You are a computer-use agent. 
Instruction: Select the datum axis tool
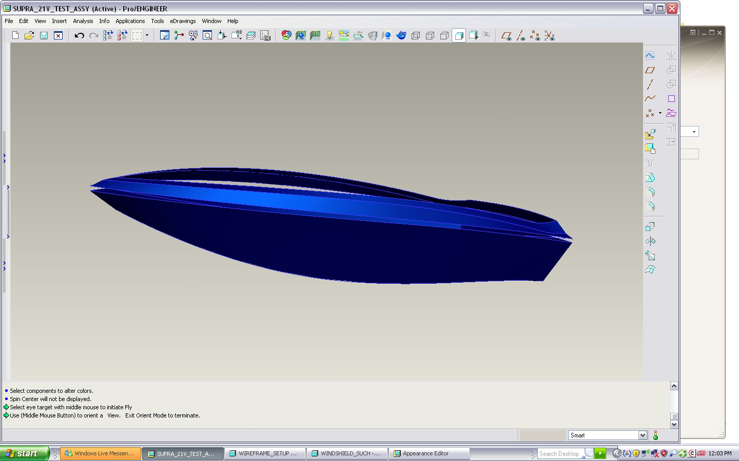coord(650,84)
